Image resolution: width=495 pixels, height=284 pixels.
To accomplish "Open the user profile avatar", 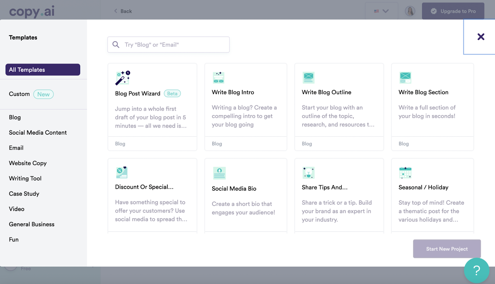I will 410,11.
